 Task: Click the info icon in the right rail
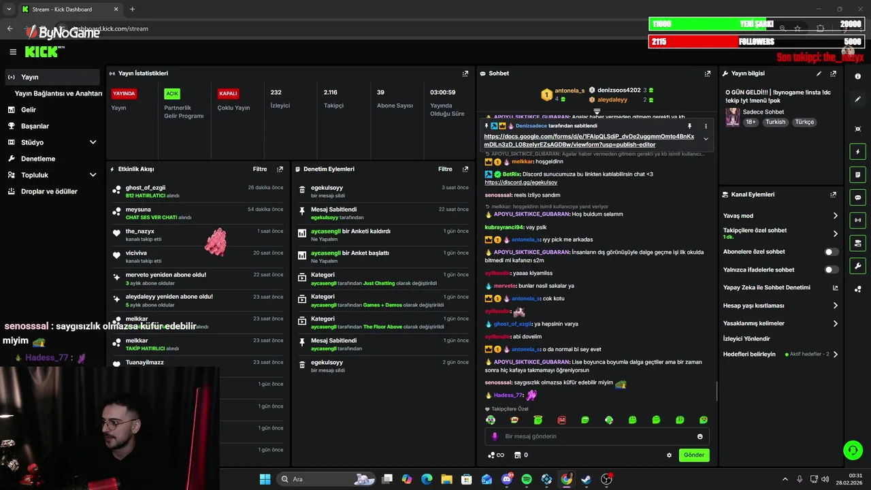tap(858, 76)
